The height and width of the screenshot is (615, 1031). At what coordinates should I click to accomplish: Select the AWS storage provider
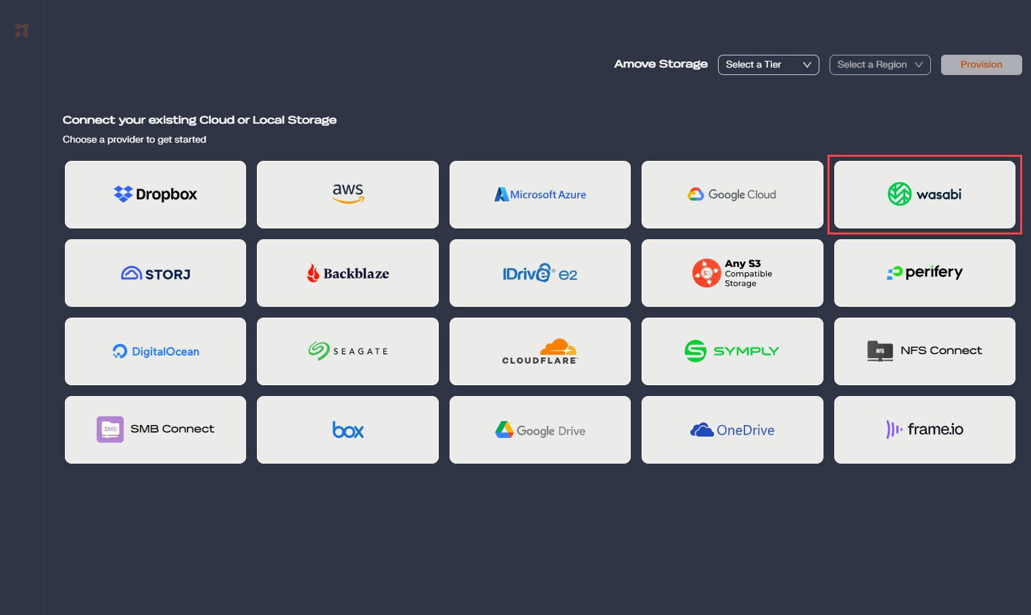(x=347, y=195)
